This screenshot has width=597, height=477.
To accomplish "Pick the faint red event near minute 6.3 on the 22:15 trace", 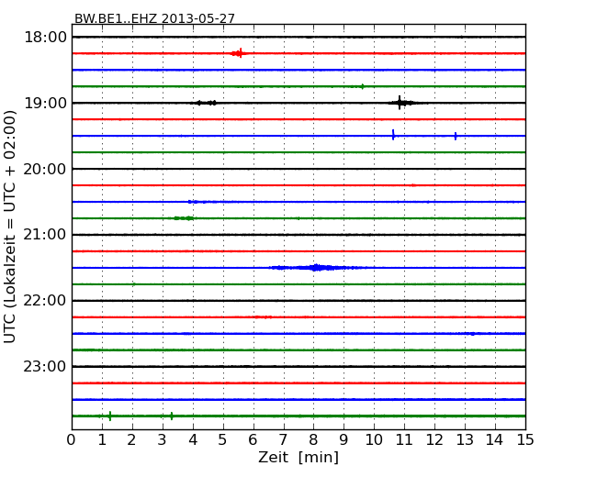I will coord(264,316).
